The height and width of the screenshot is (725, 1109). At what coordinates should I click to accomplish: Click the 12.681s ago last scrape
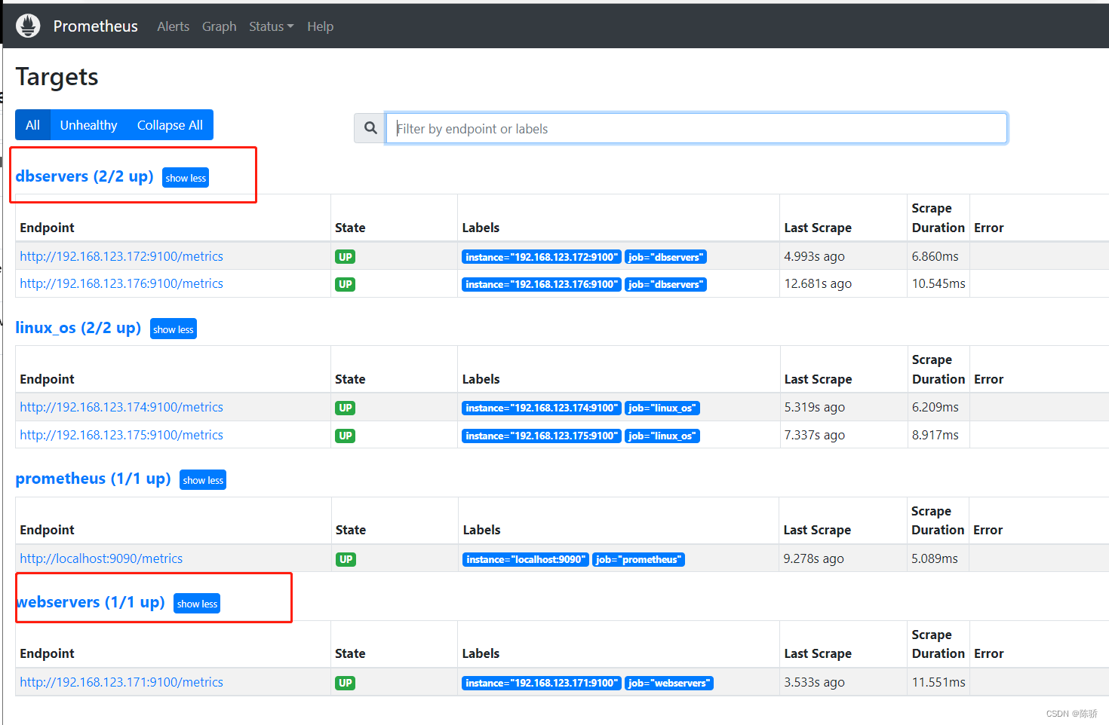click(x=818, y=283)
